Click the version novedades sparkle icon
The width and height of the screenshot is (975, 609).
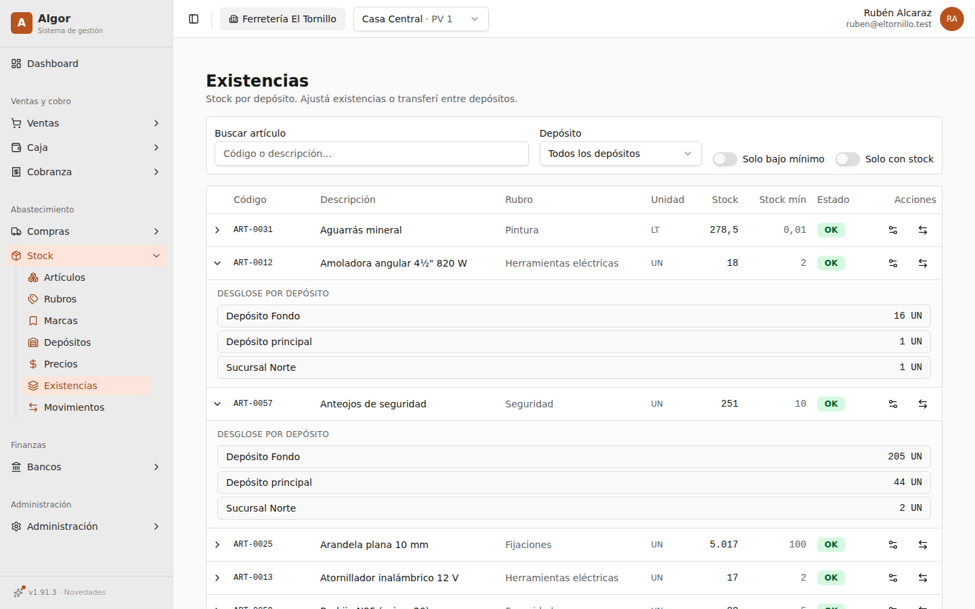pos(18,592)
